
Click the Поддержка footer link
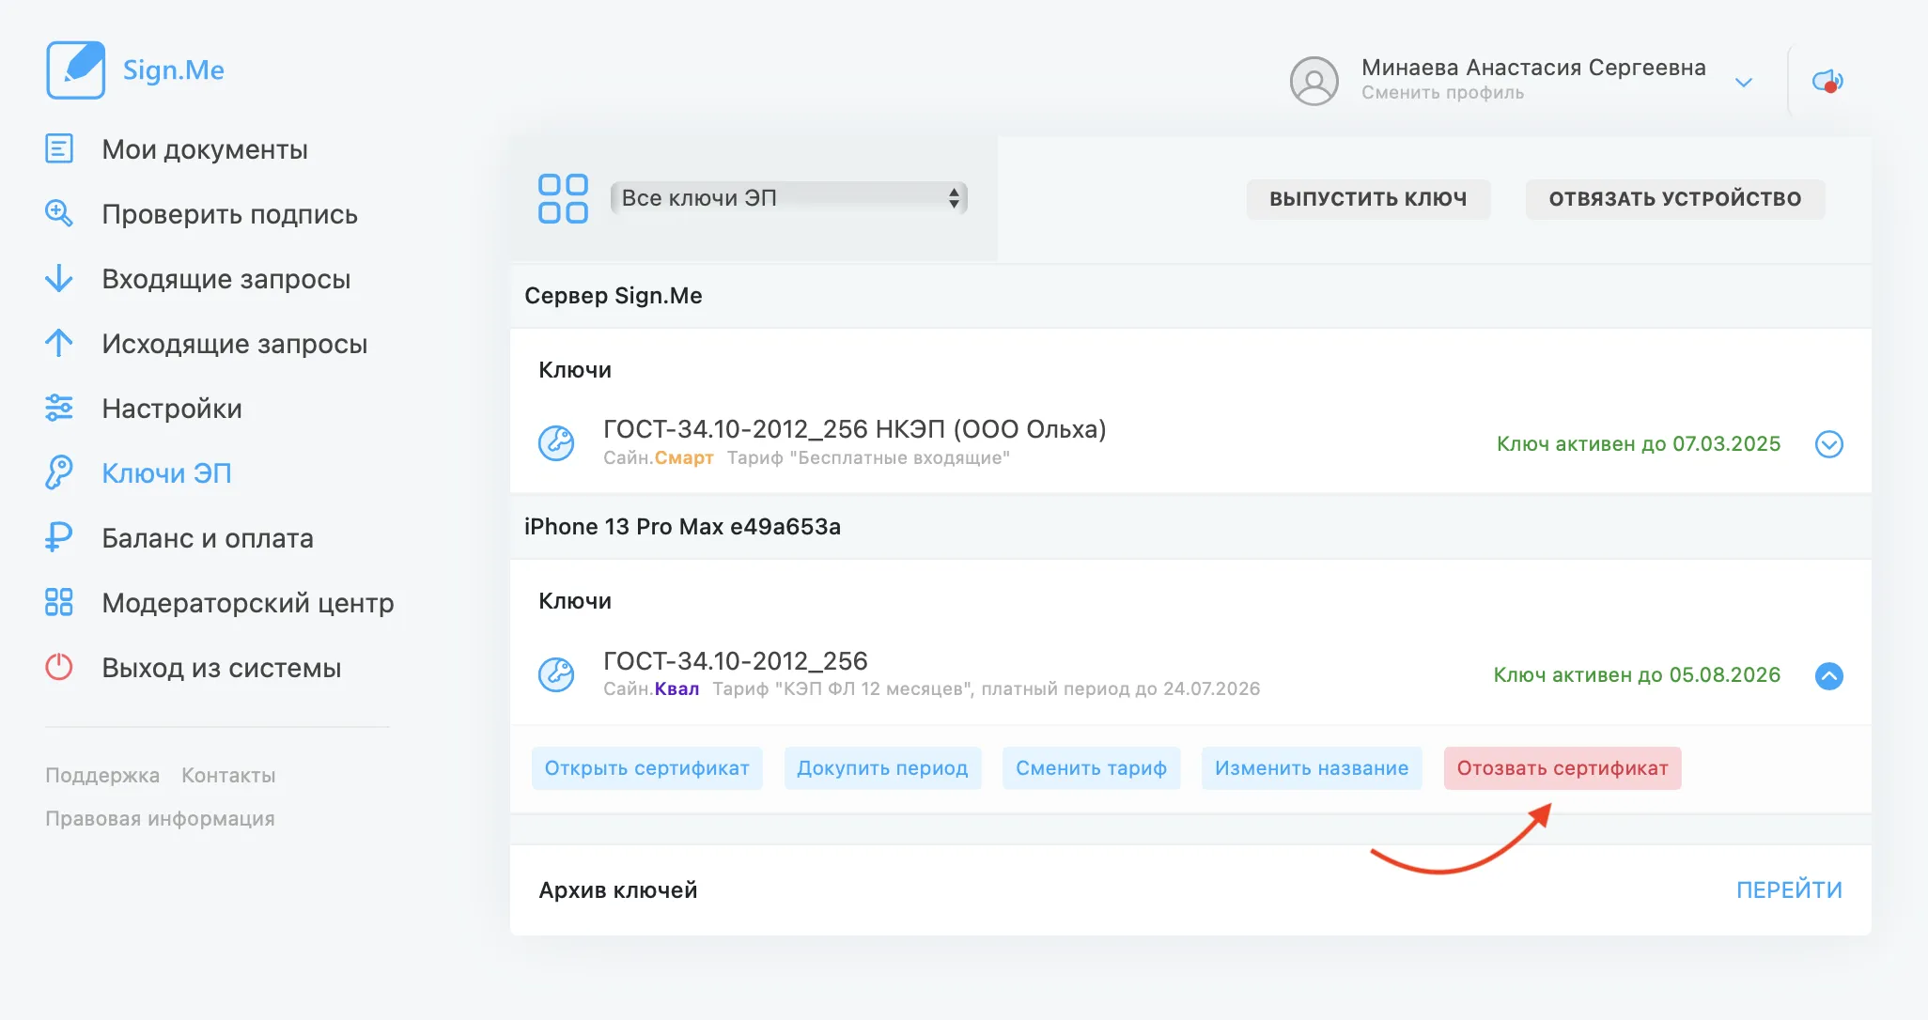pyautogui.click(x=102, y=776)
